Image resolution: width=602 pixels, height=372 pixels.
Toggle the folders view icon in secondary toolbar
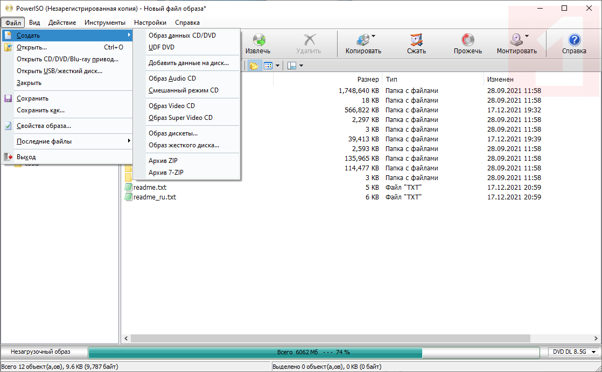pos(254,66)
